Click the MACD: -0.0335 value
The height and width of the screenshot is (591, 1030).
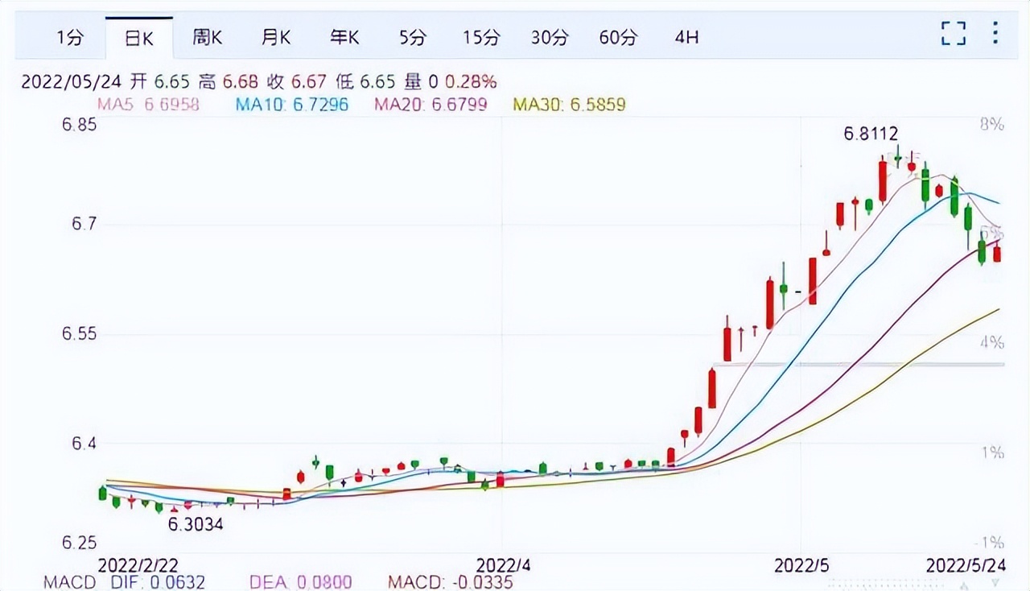tap(451, 581)
